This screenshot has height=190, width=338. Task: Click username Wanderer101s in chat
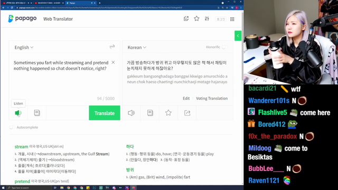(x=269, y=101)
